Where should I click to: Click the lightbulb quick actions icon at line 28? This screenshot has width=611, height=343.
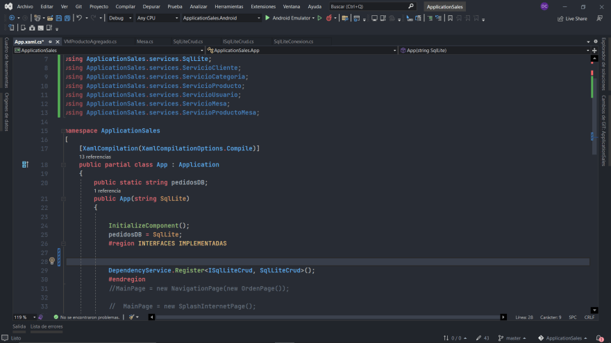tap(52, 261)
